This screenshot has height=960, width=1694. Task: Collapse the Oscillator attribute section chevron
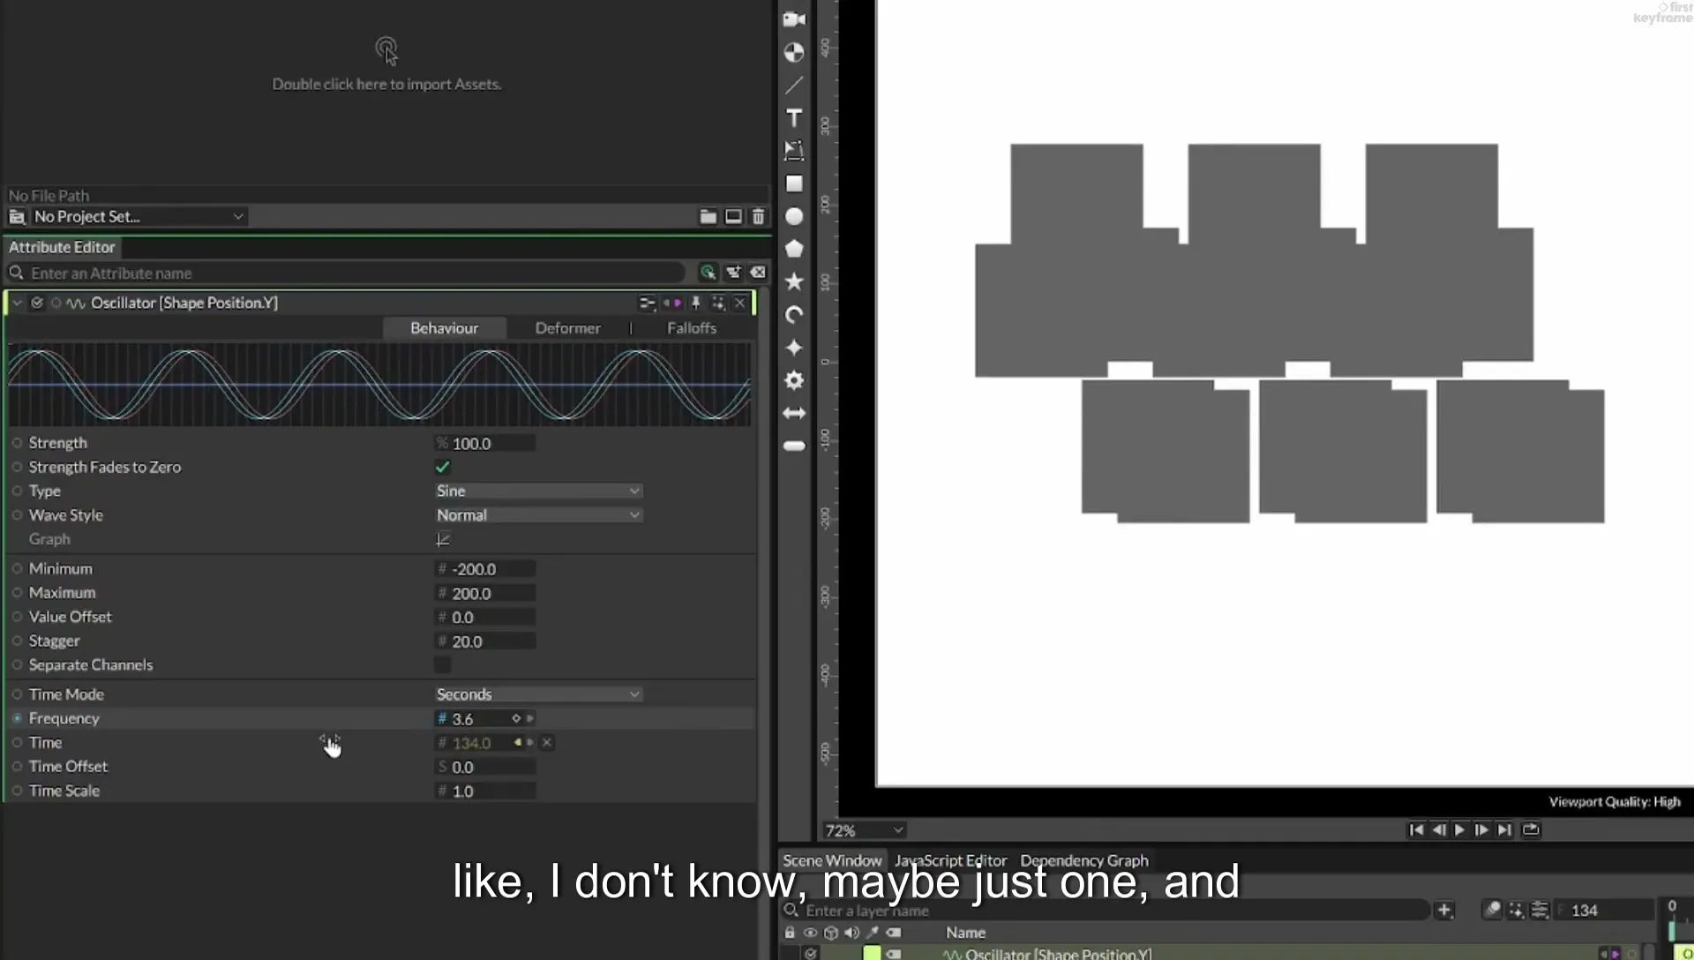click(x=17, y=303)
